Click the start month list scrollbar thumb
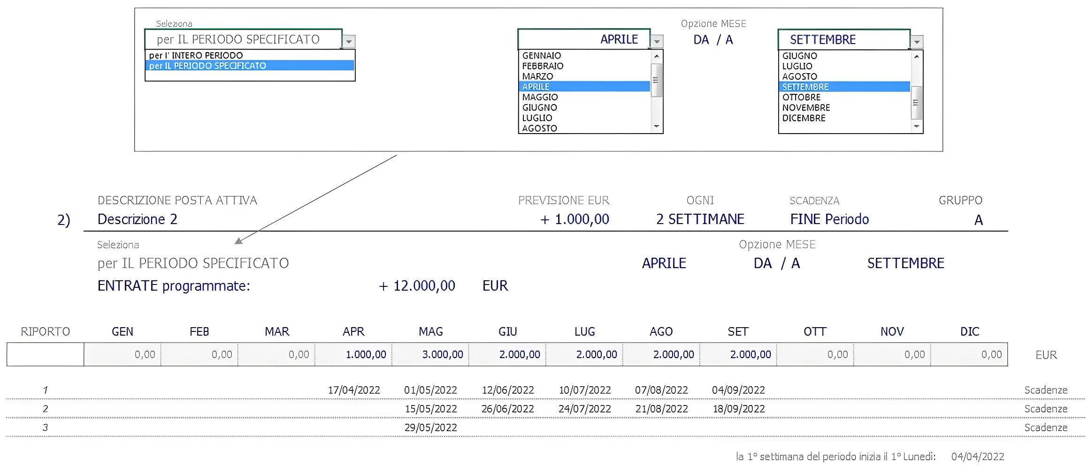 [x=657, y=80]
